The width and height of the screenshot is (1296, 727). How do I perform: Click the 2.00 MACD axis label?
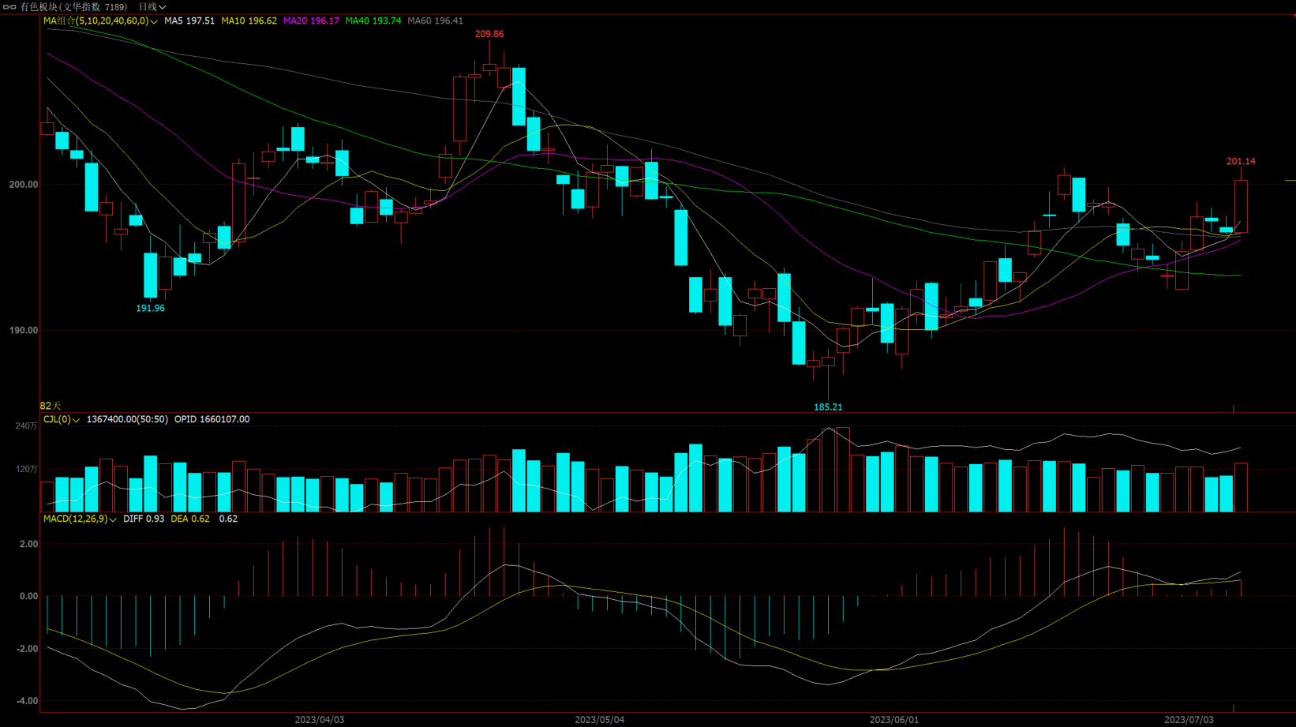point(28,545)
